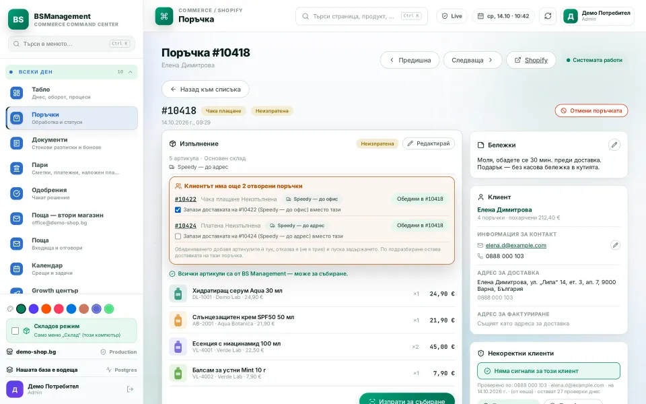Screen dimensions: 646x404
Task: Select Поръчки in the sidebar
Action: 72,118
